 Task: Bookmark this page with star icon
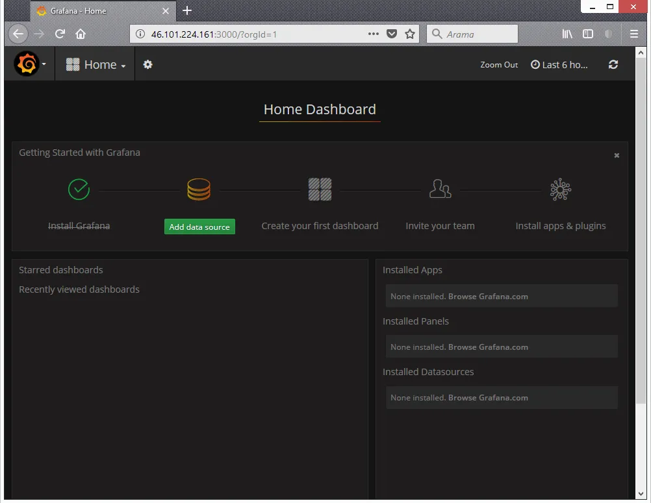[x=410, y=34]
